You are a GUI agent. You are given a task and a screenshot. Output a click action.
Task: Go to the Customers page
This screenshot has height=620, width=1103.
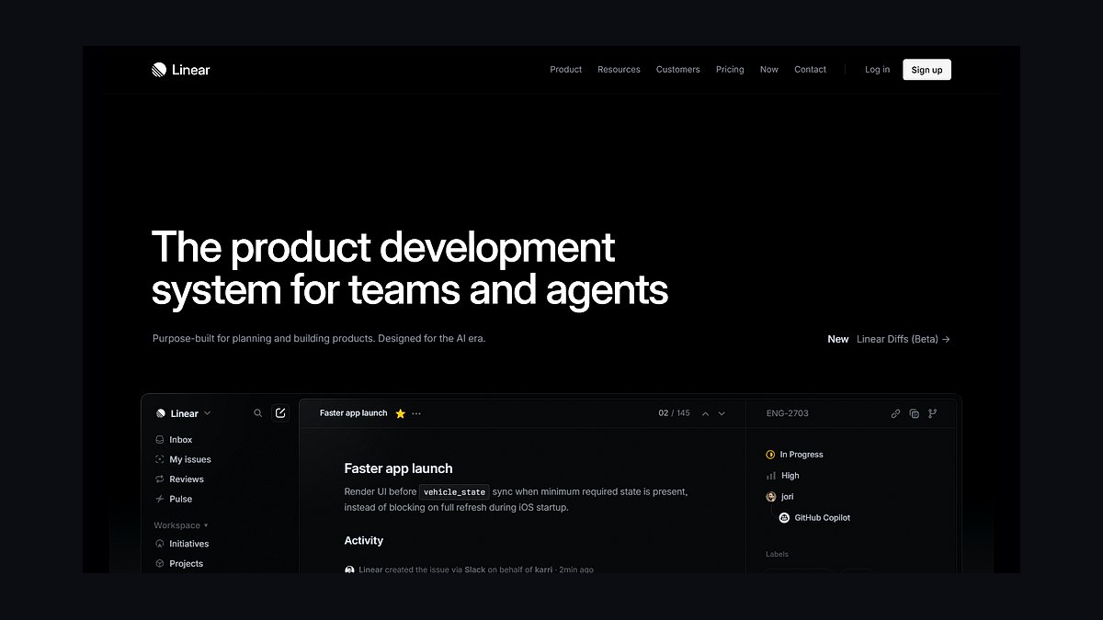[677, 70]
